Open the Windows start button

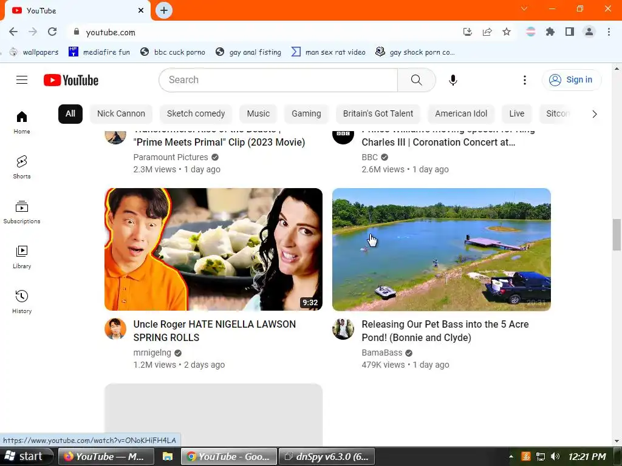[26, 456]
